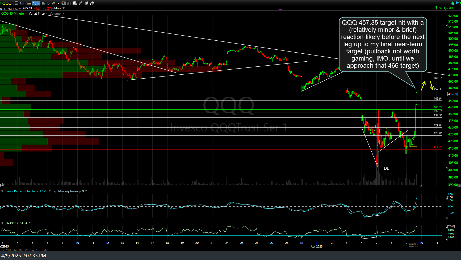
Task: Switch chart to daily (D) timeframe
Action: (48, 3)
